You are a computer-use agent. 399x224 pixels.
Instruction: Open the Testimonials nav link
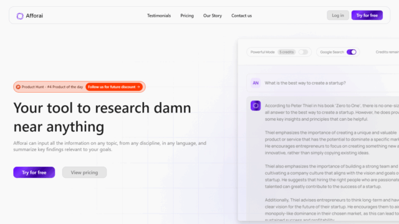(x=159, y=16)
